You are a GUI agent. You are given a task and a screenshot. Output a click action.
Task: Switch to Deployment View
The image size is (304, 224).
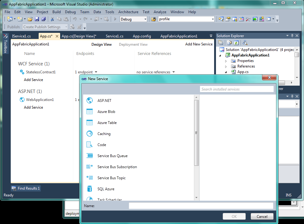tap(133, 44)
